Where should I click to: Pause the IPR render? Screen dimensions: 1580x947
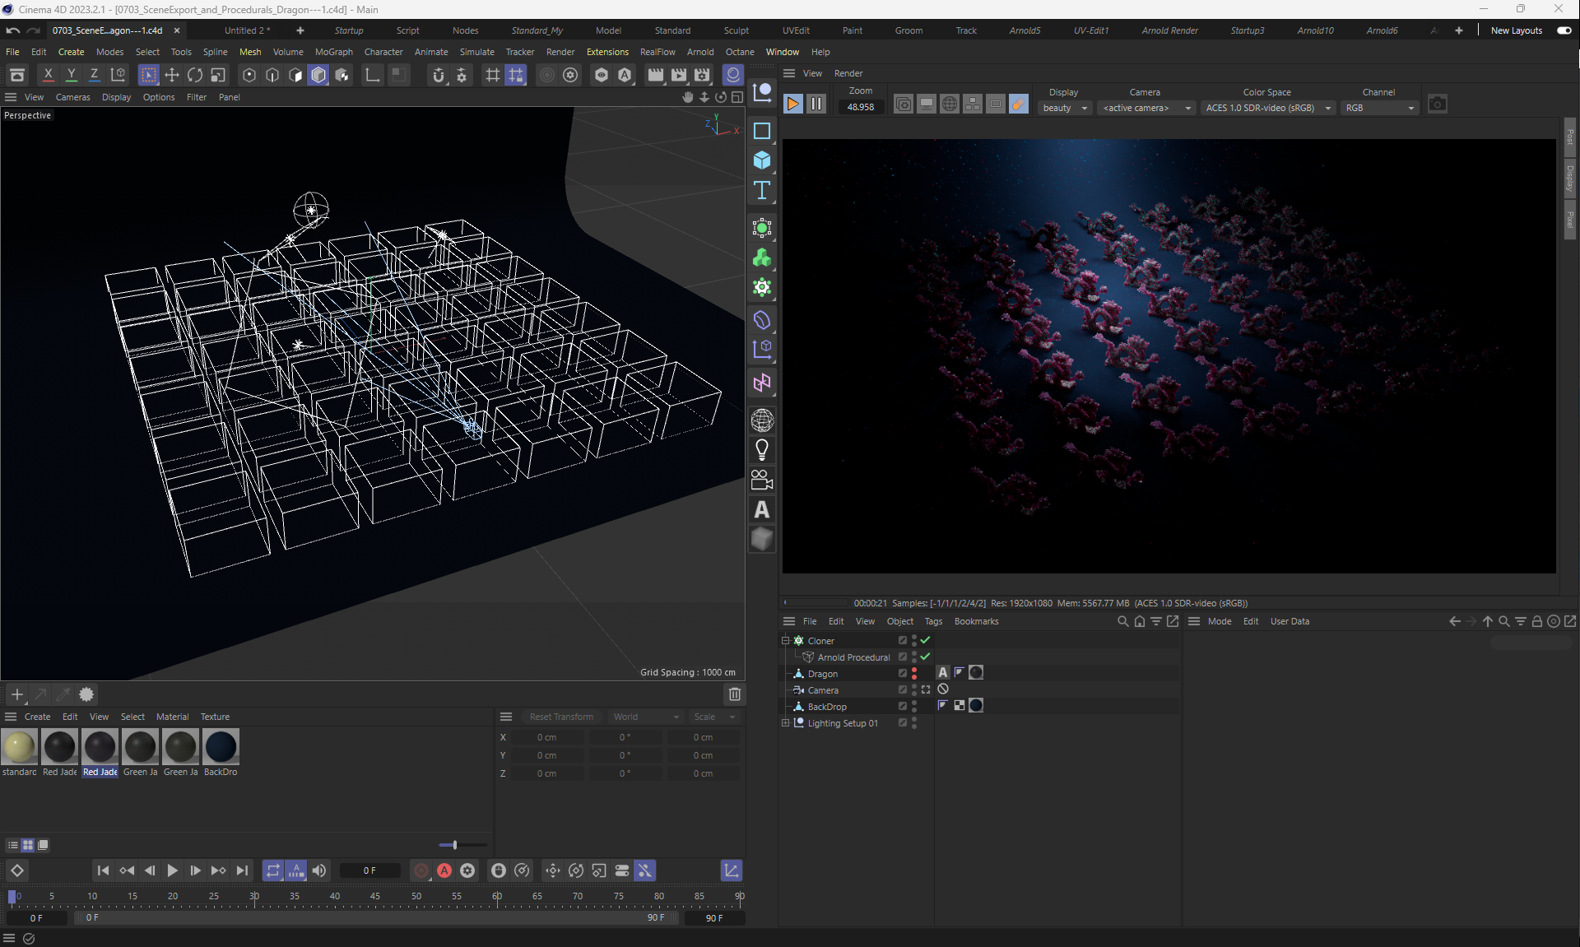click(x=816, y=104)
